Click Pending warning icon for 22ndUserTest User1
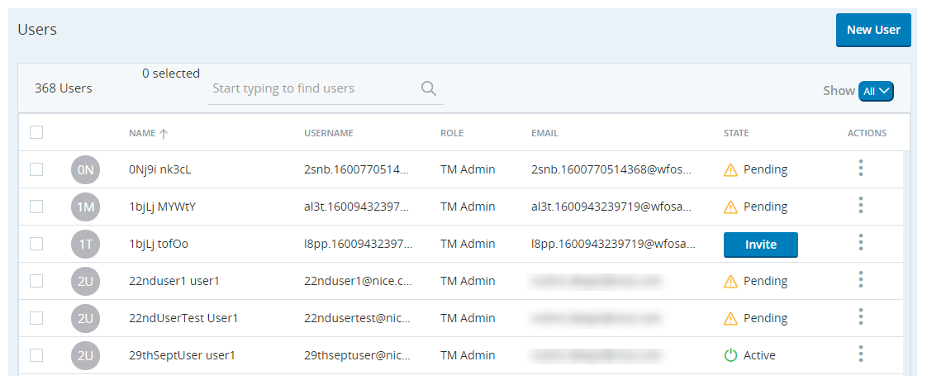The image size is (927, 385). tap(730, 318)
